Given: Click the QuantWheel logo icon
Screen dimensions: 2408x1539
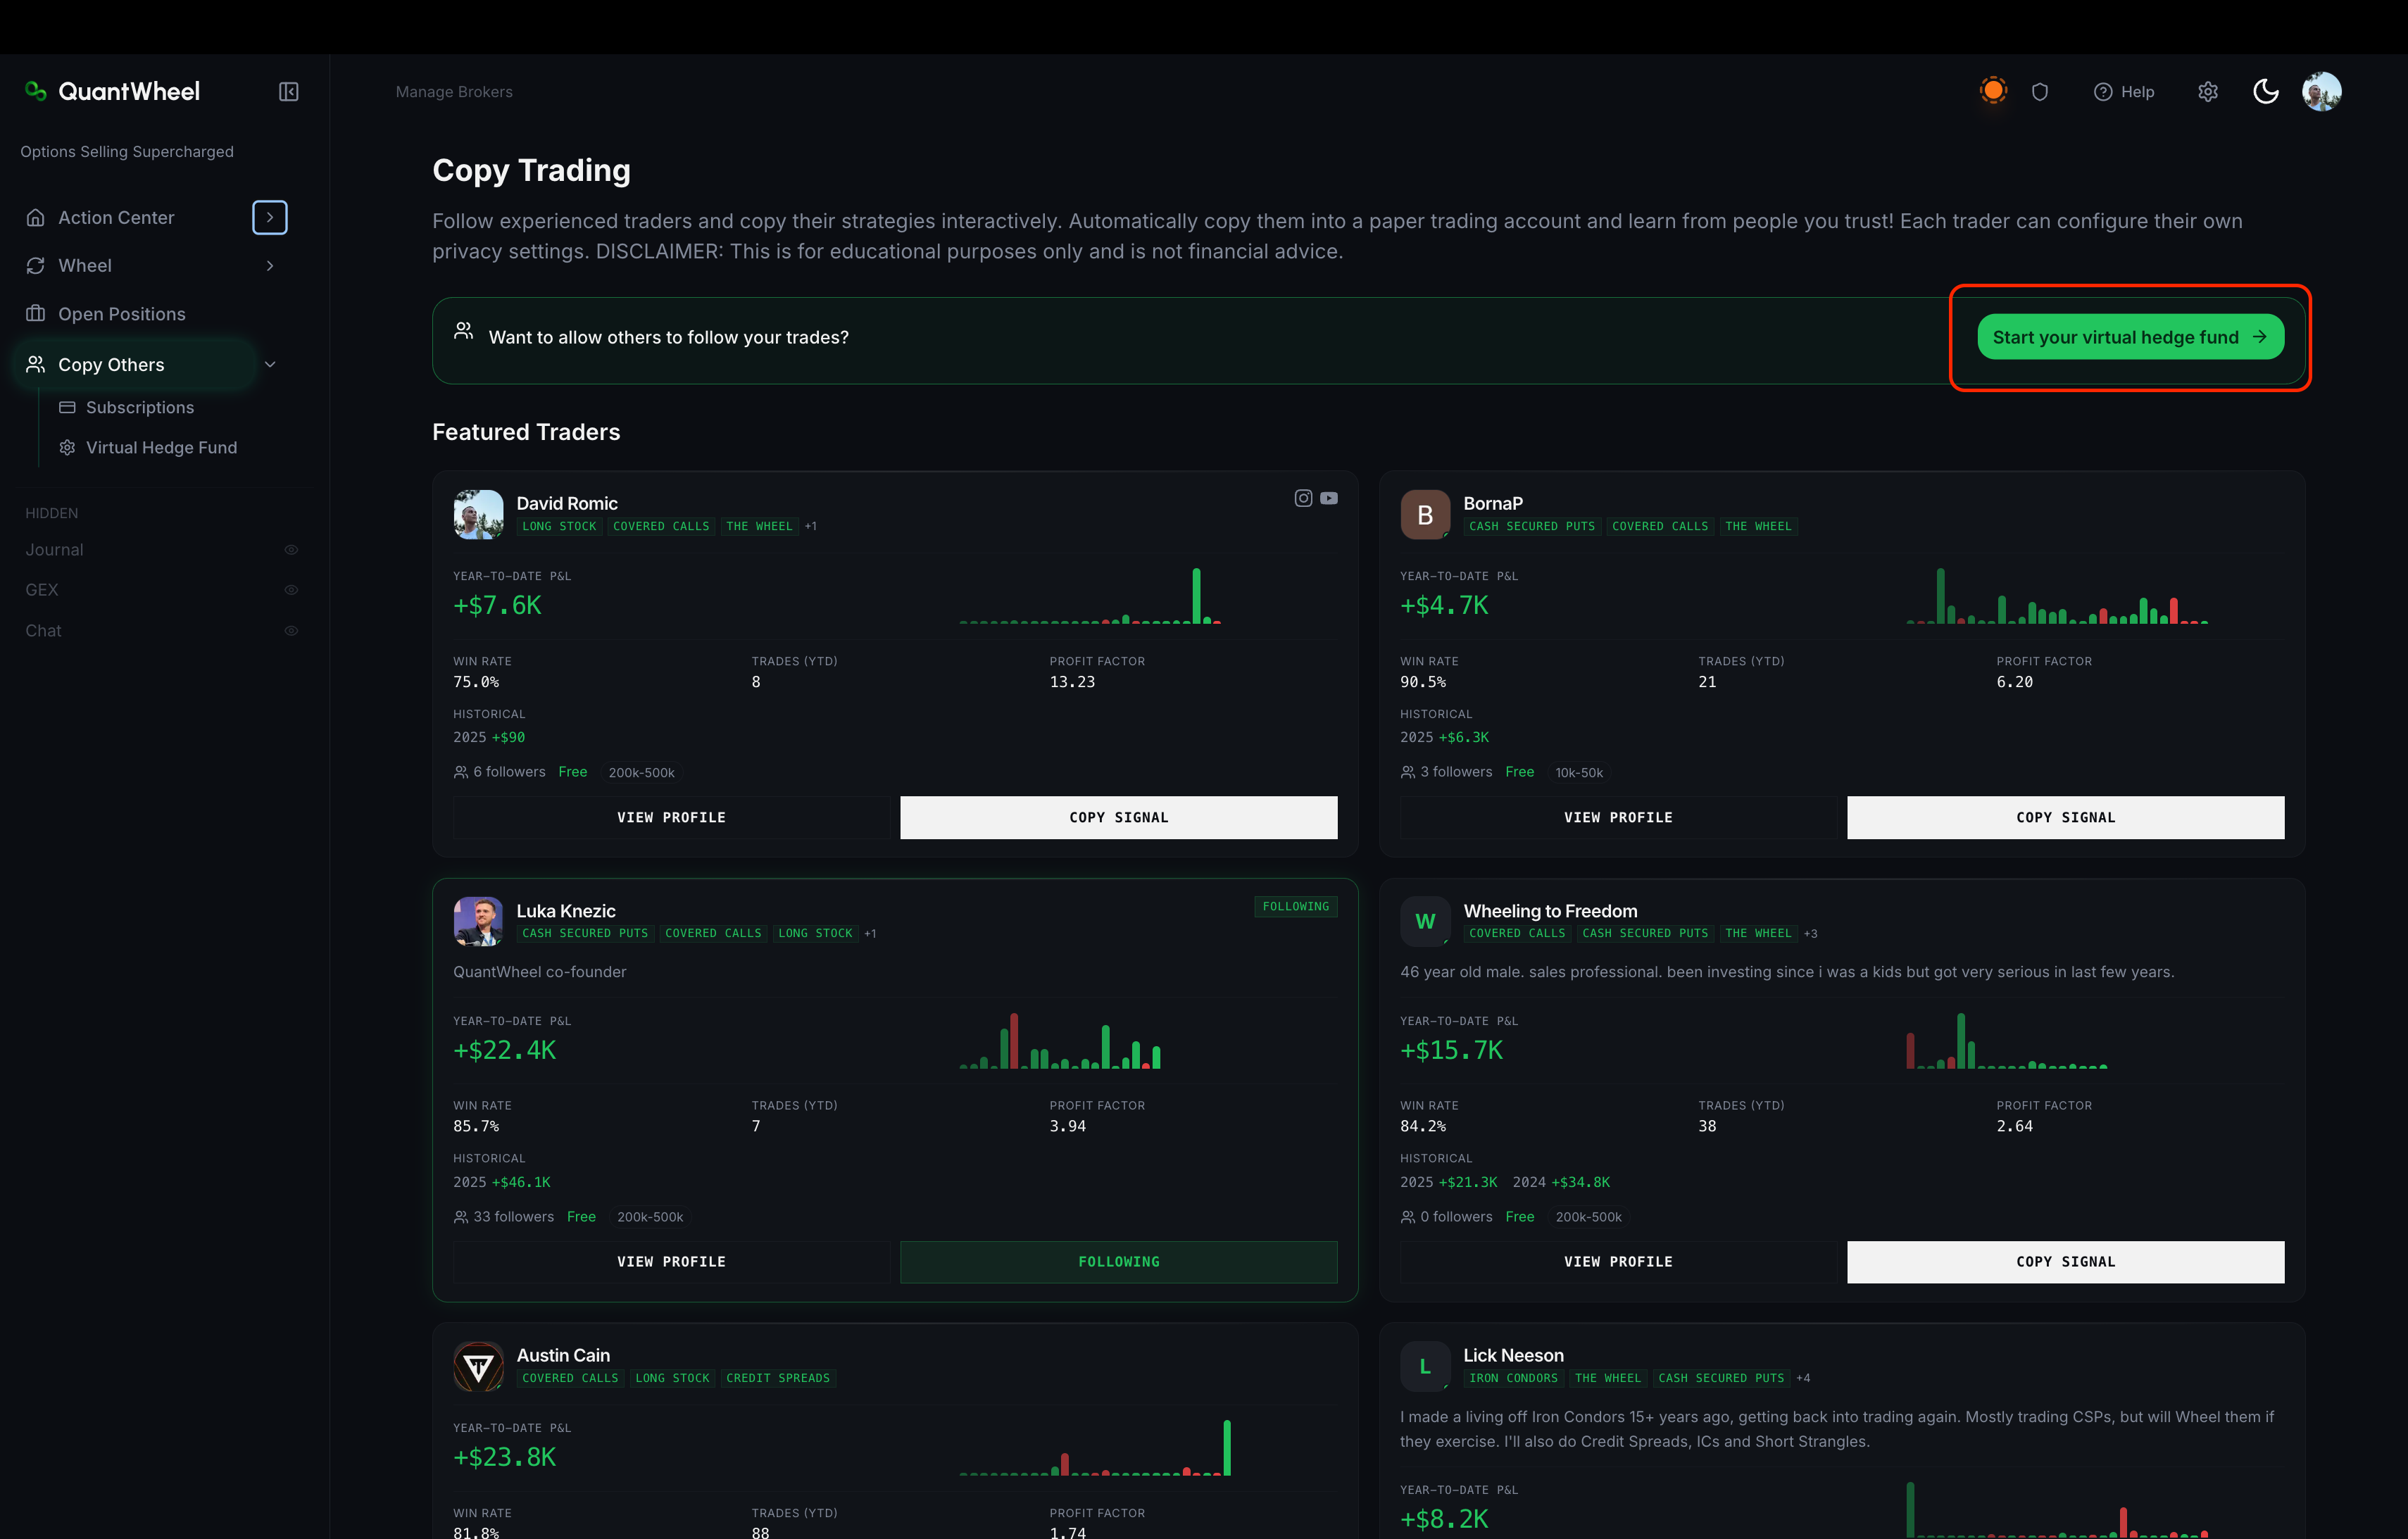Looking at the screenshot, I should click(x=36, y=91).
